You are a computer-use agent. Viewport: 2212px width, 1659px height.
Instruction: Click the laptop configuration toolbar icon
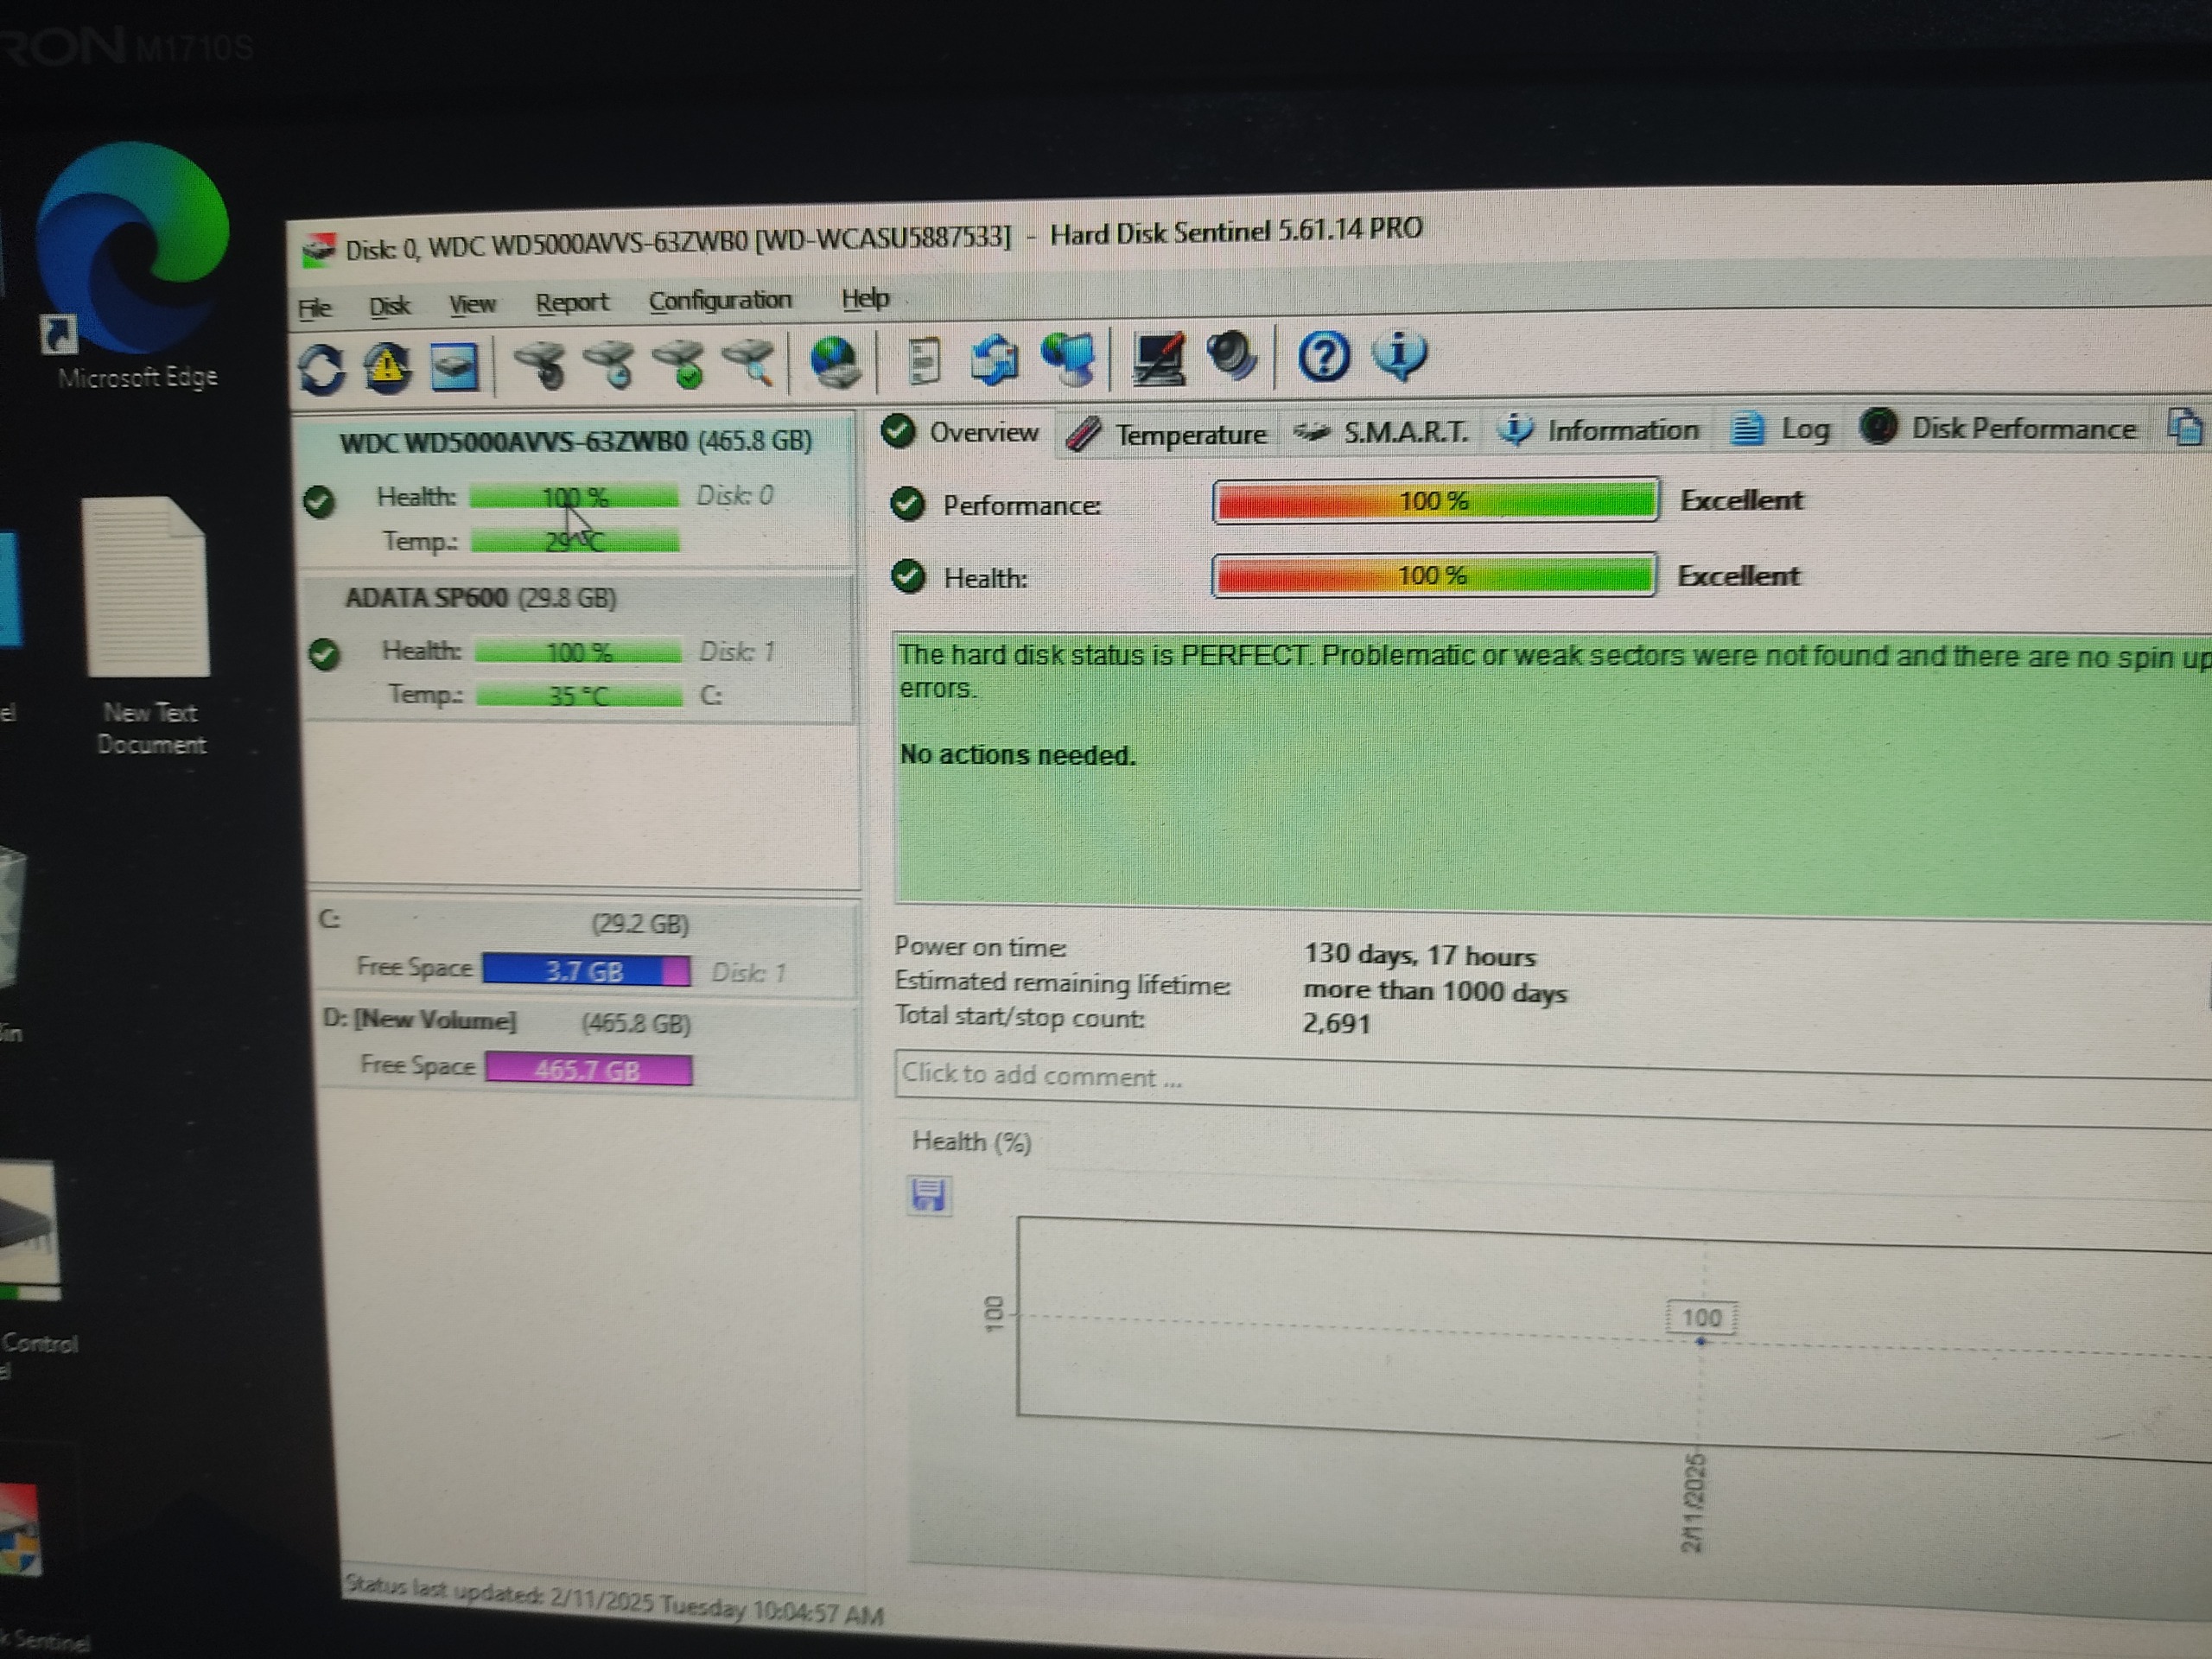tap(1158, 357)
